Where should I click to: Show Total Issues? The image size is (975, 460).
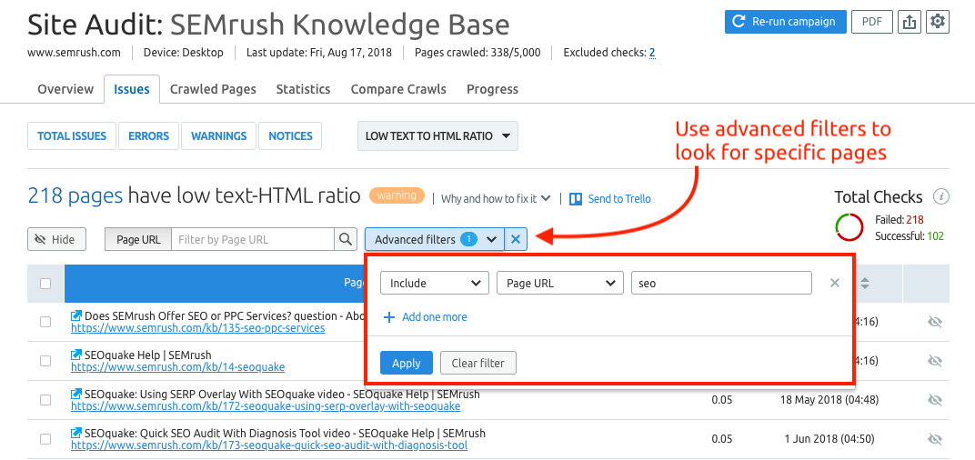coord(72,136)
